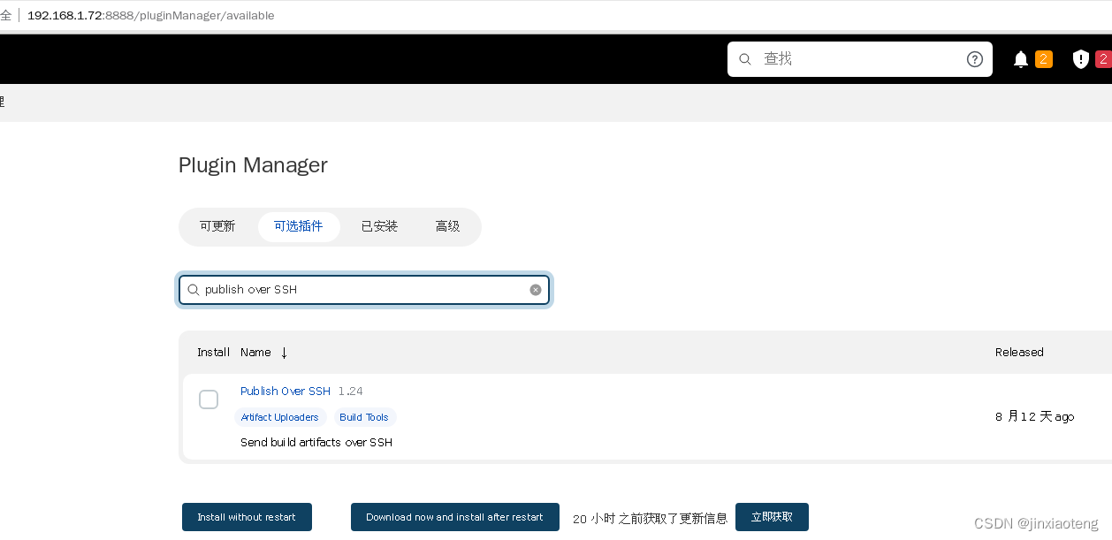1112x540 pixels.
Task: Click the Build Tools tag
Action: click(364, 417)
